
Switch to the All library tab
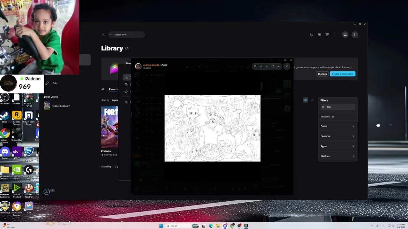click(103, 89)
